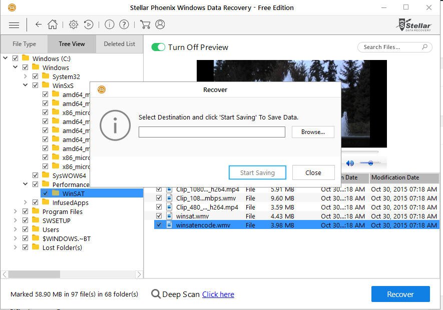
Task: Uncheck the WinSxS folder checkbox
Action: tap(36, 85)
